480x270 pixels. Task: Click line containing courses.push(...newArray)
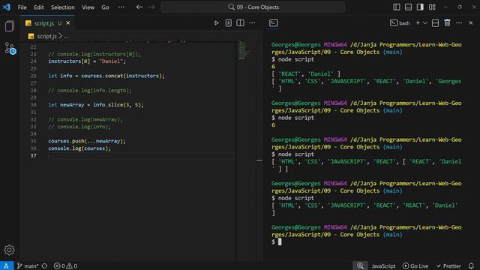(x=87, y=141)
